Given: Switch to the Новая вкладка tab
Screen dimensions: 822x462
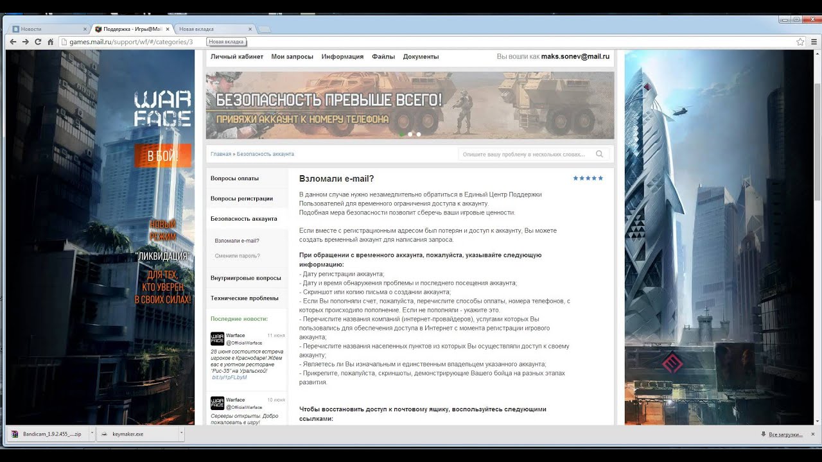Looking at the screenshot, I should click(x=214, y=29).
